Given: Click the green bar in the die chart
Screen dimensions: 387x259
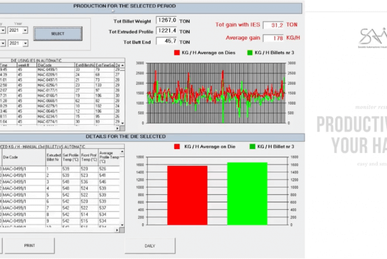Looking at the screenshot, I should pyautogui.click(x=247, y=194).
